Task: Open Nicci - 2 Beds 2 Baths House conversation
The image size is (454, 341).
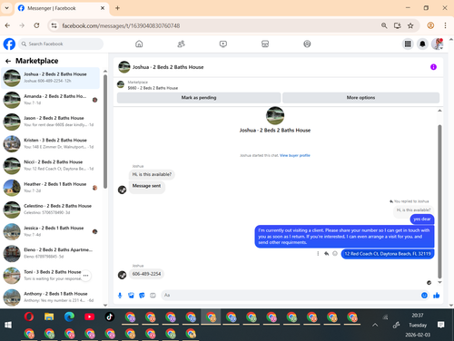Action: click(51, 166)
